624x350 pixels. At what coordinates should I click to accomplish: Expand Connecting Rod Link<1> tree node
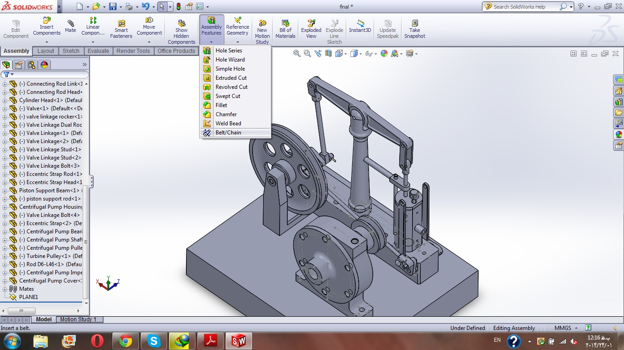click(5, 84)
